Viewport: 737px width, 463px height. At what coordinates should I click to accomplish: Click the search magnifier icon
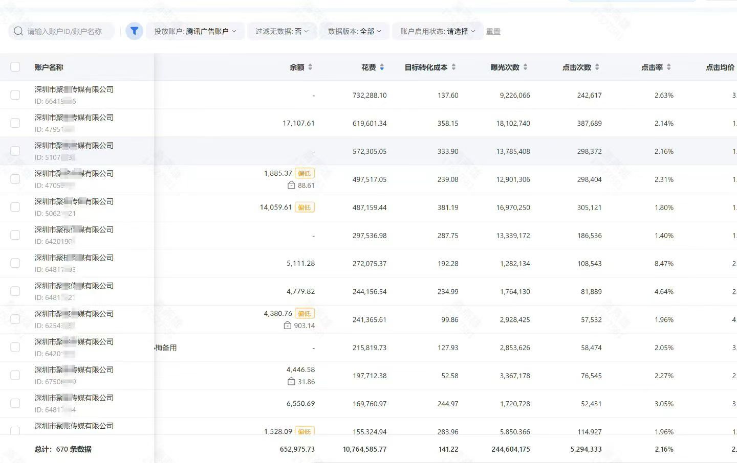[x=18, y=31]
